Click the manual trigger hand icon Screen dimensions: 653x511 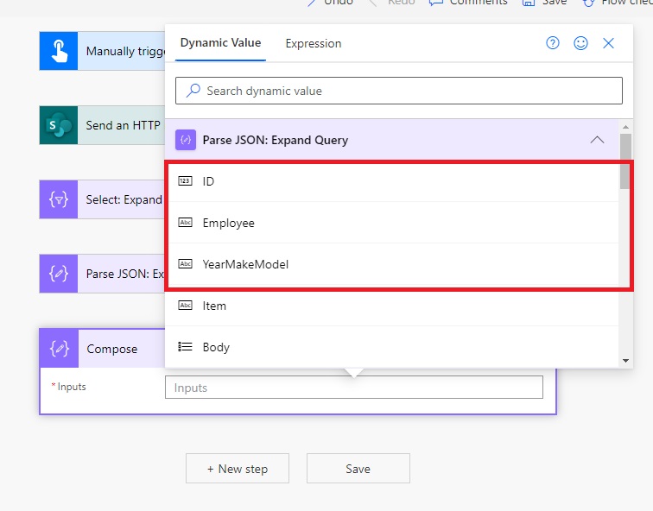pos(59,51)
